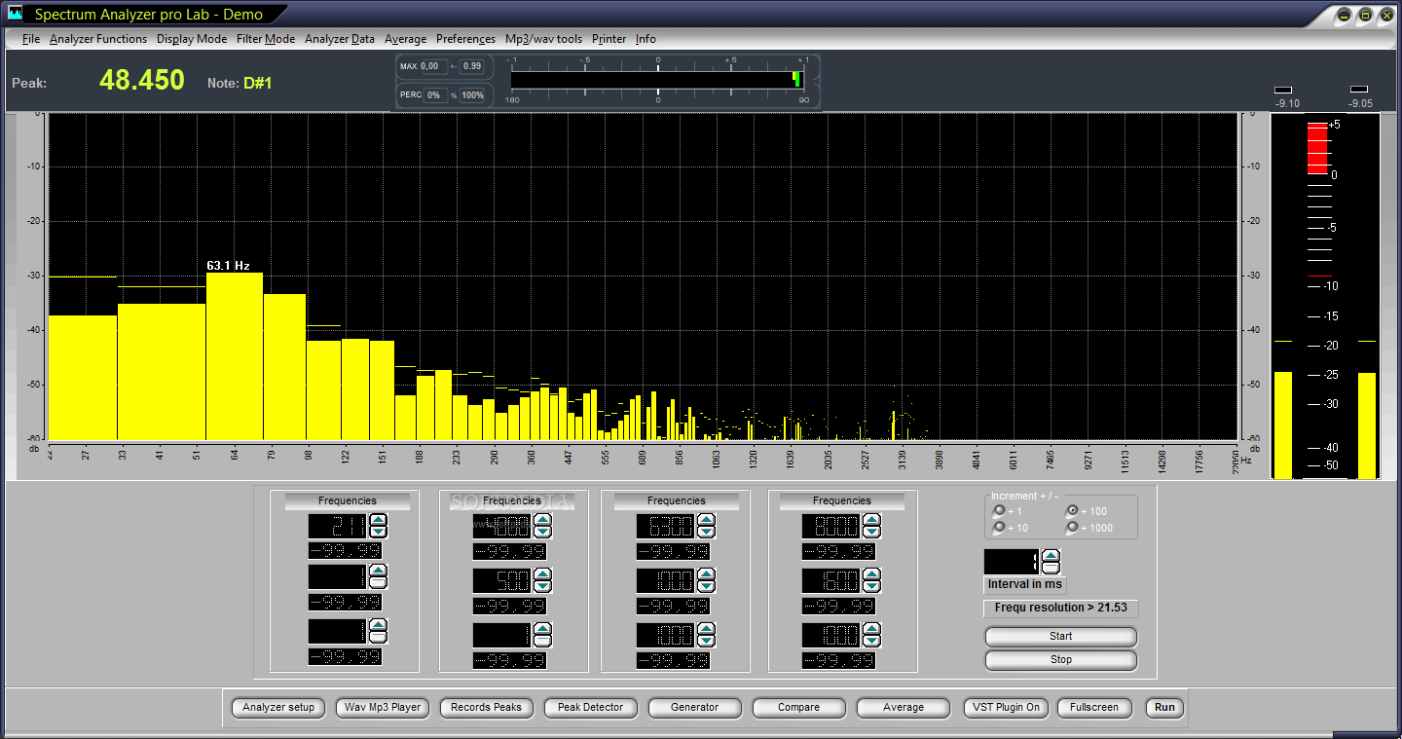Decrease the Interval in ms value

point(1051,568)
